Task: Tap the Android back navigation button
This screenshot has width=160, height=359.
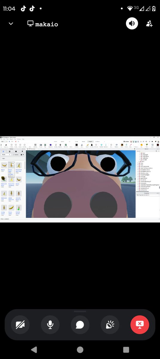Action: pos(34,349)
